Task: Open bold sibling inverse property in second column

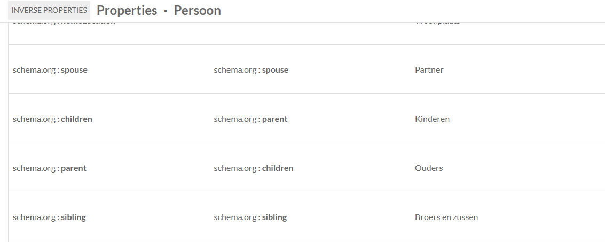Action: (x=274, y=217)
